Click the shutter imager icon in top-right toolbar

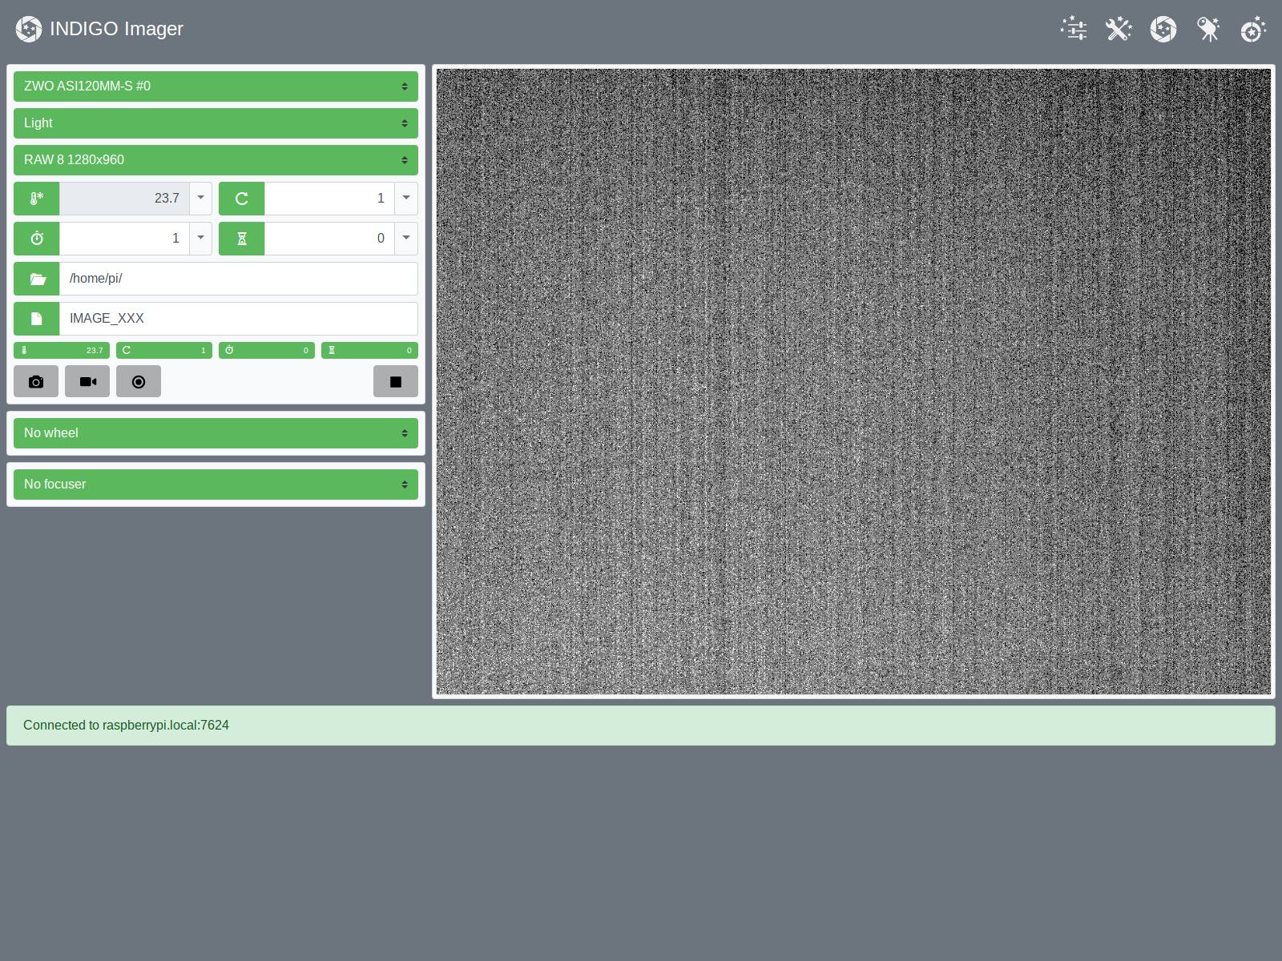[1163, 29]
